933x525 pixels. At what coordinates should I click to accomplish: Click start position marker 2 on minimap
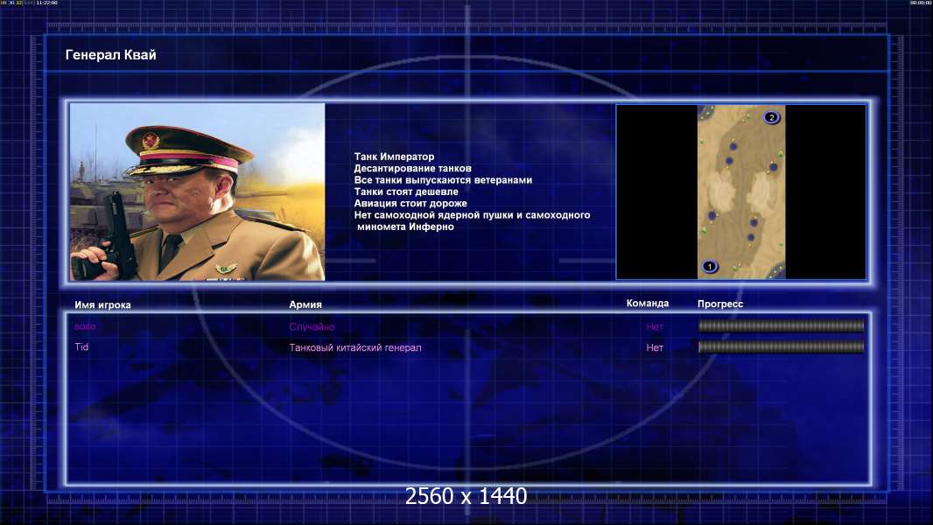[771, 117]
